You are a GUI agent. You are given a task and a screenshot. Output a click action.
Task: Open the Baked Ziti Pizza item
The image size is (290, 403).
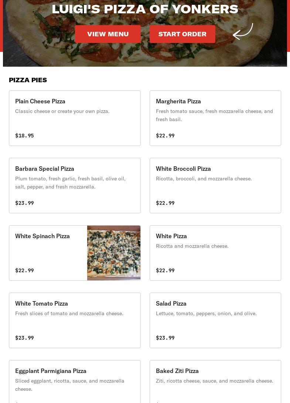coord(215,382)
